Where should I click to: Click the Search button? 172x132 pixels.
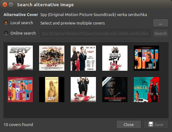click(161, 33)
